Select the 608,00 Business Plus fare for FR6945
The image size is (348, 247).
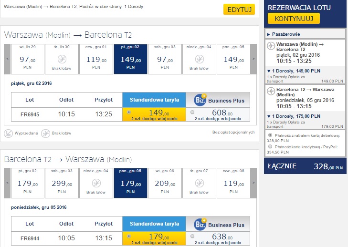pyautogui.click(x=192, y=112)
